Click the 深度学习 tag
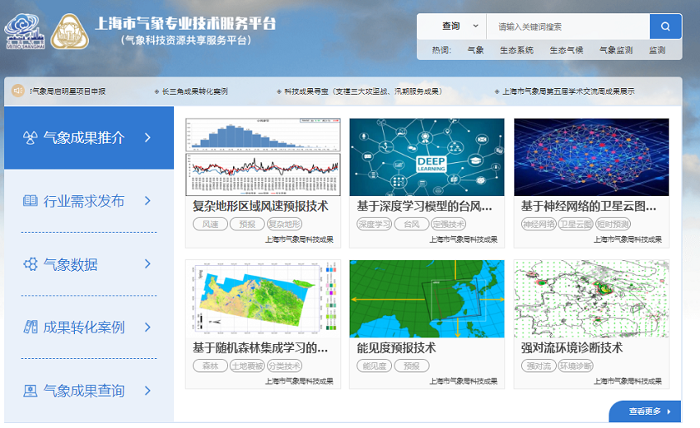The width and height of the screenshot is (700, 428). 374,224
